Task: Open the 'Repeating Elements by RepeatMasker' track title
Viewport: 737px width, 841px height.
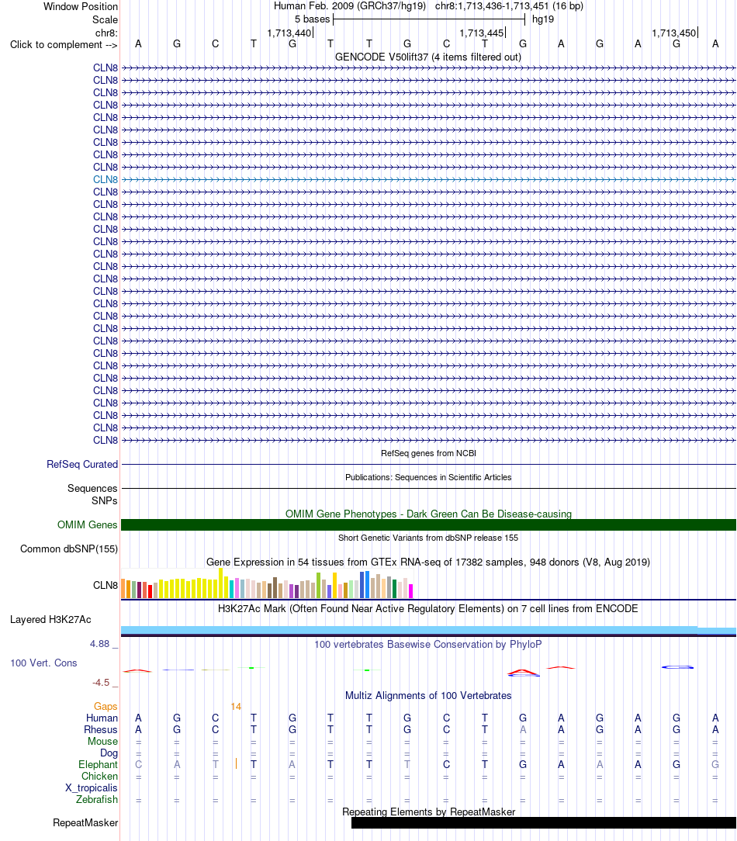Action: [428, 812]
